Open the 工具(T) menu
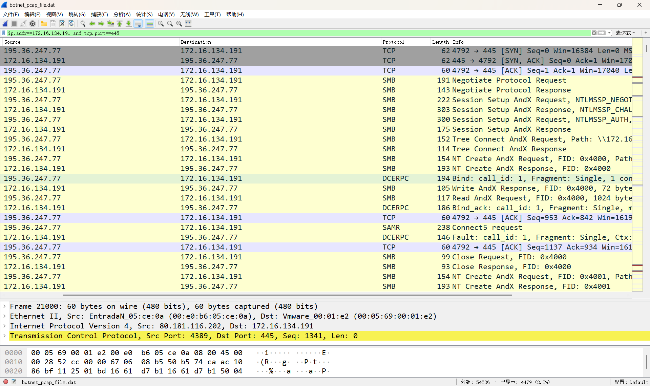This screenshot has width=650, height=386. (x=212, y=14)
